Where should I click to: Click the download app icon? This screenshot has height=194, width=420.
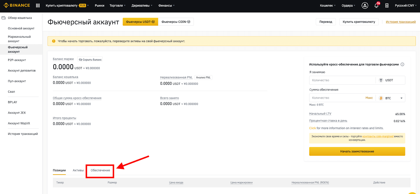[x=387, y=5]
